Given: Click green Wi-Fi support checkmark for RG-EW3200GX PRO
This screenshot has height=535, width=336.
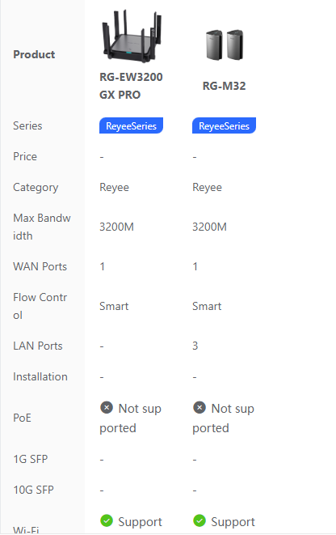Looking at the screenshot, I should (107, 520).
